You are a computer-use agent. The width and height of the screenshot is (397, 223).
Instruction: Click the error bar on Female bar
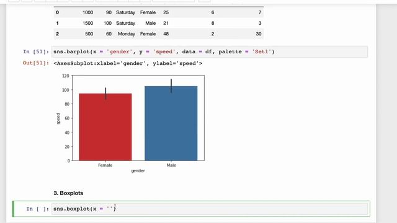coord(105,94)
